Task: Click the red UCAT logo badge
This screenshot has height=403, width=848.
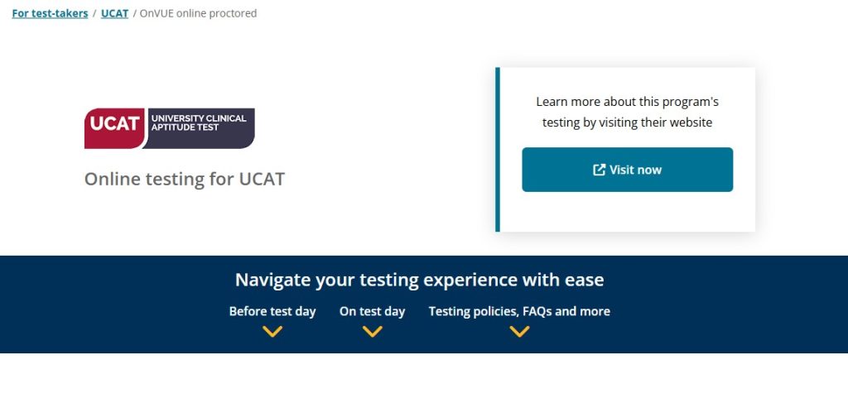Action: tap(113, 125)
